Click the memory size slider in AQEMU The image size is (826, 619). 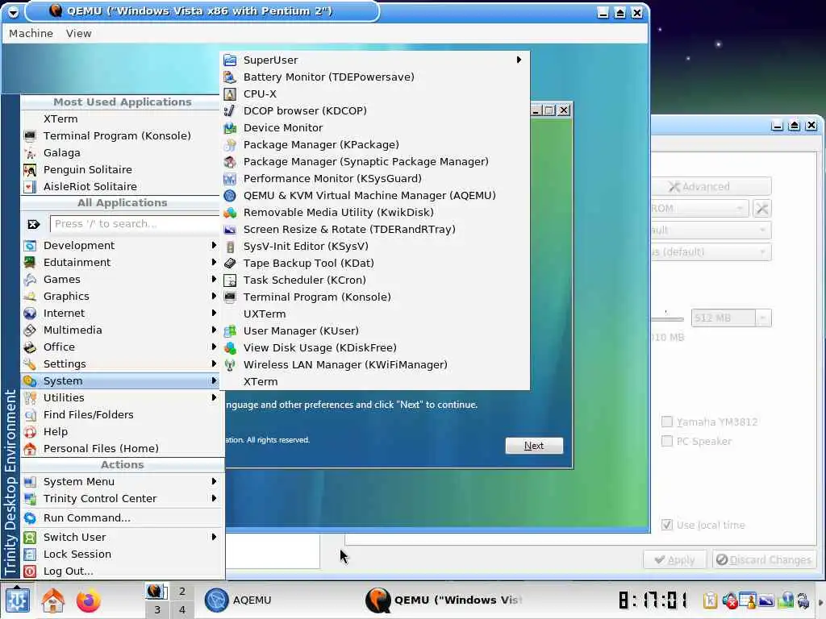pyautogui.click(x=667, y=318)
